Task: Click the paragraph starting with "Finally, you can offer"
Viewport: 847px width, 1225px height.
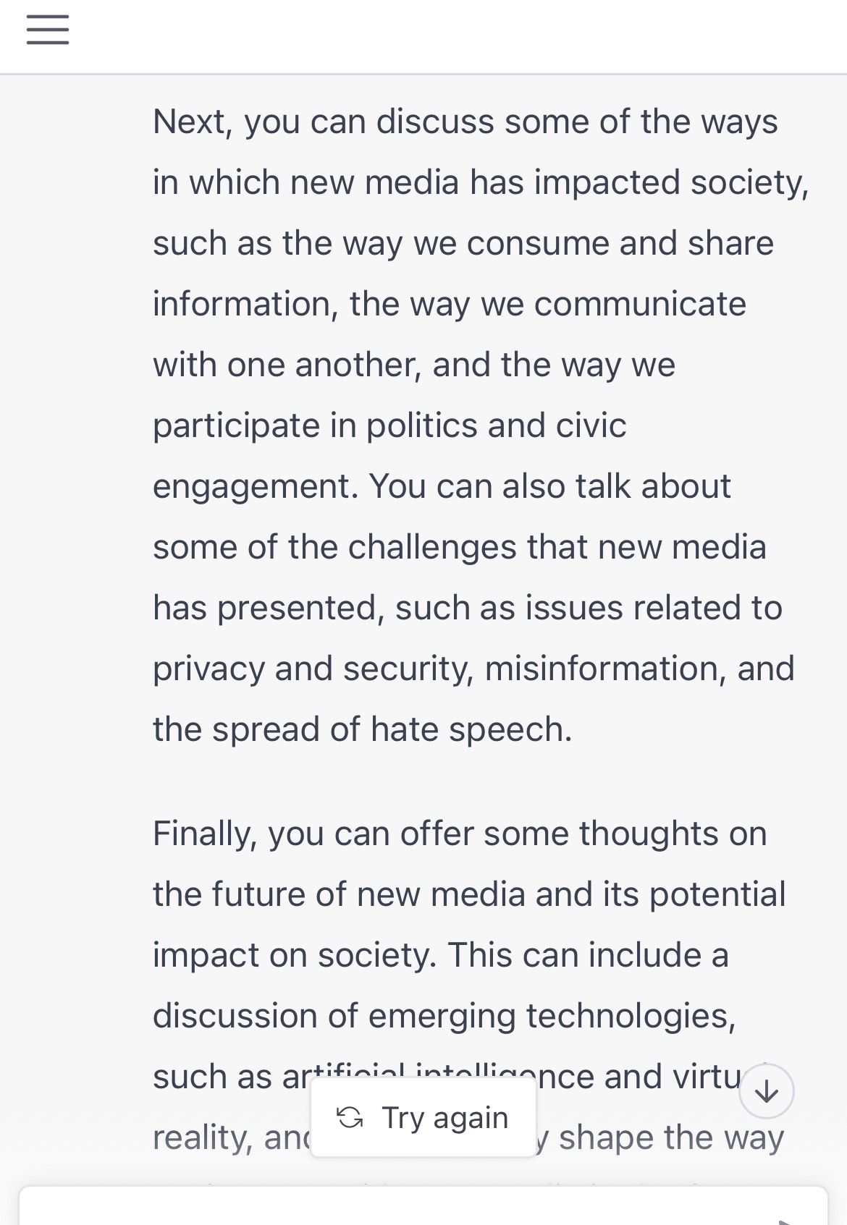Action: [x=463, y=955]
